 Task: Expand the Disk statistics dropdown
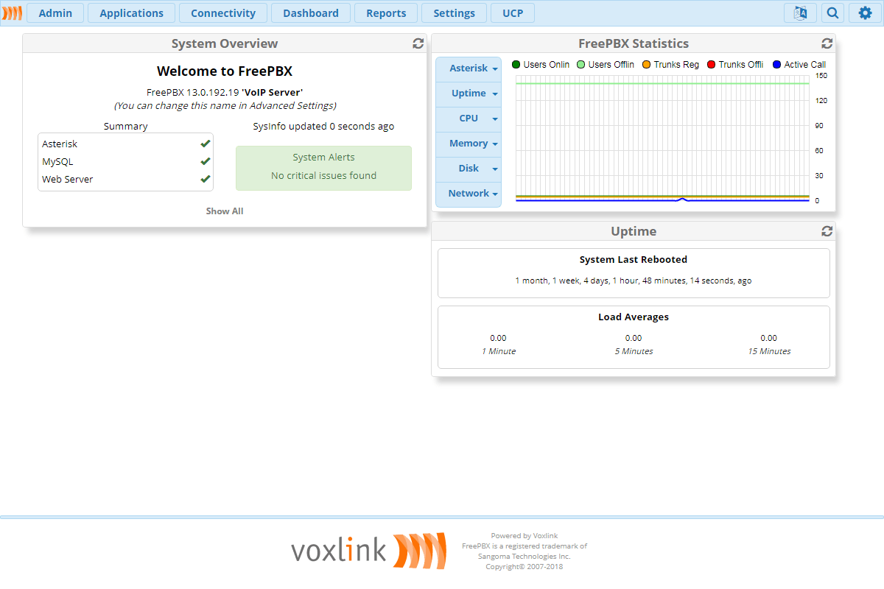click(469, 169)
